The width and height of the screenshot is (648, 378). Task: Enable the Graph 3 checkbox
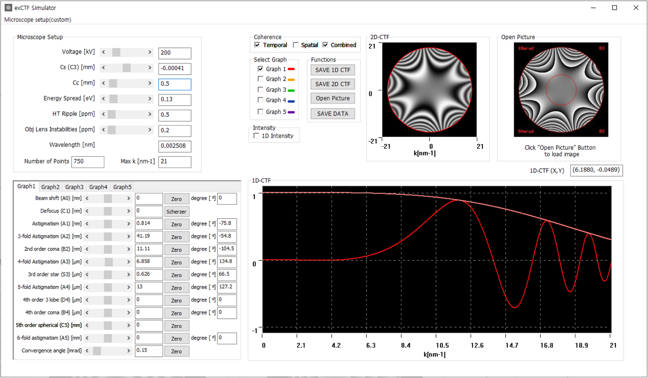(x=260, y=90)
